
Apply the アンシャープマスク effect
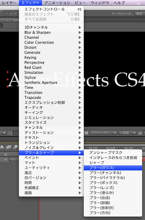pyautogui.click(x=113, y=153)
